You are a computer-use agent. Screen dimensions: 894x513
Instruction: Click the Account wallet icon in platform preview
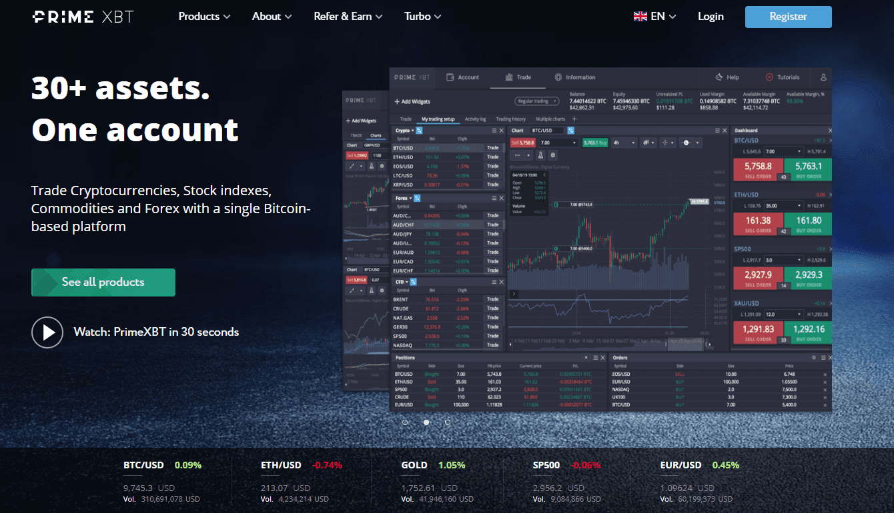pyautogui.click(x=450, y=77)
